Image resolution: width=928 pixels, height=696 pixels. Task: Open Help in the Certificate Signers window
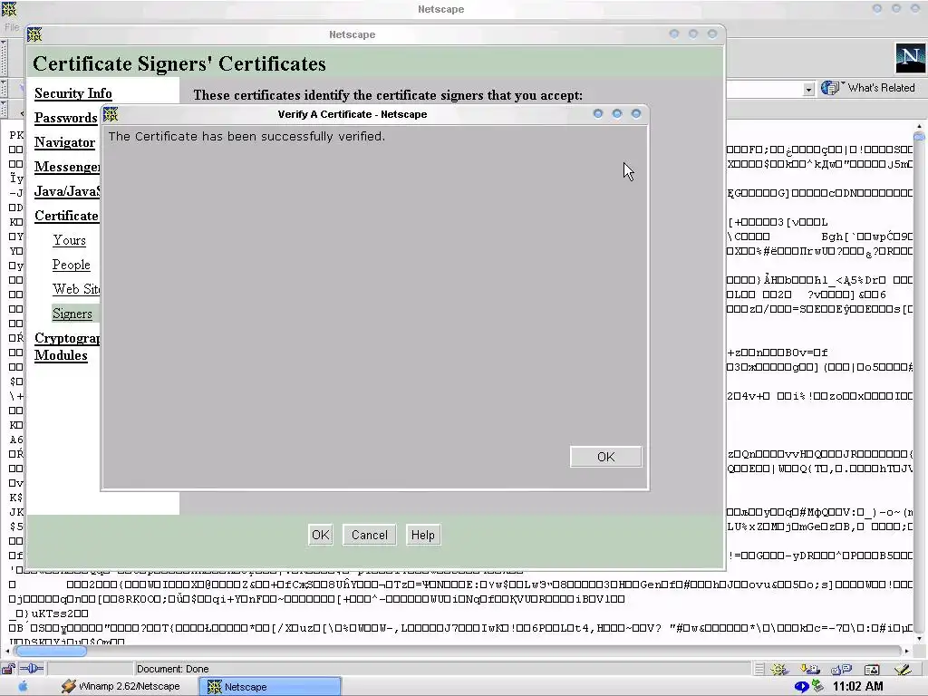tap(422, 535)
